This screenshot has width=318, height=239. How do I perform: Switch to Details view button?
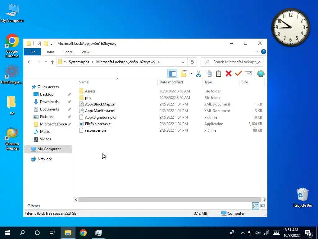[x=256, y=206]
